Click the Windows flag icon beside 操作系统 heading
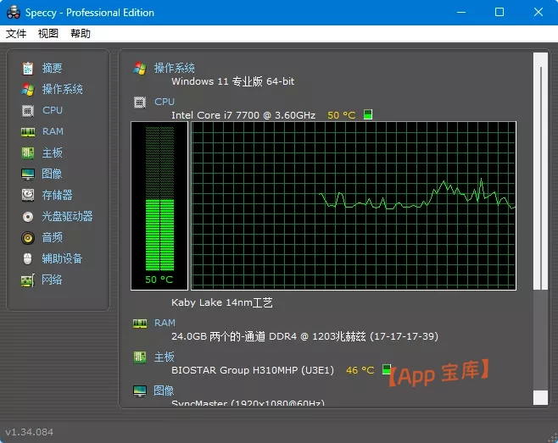The width and height of the screenshot is (558, 443). click(x=140, y=69)
